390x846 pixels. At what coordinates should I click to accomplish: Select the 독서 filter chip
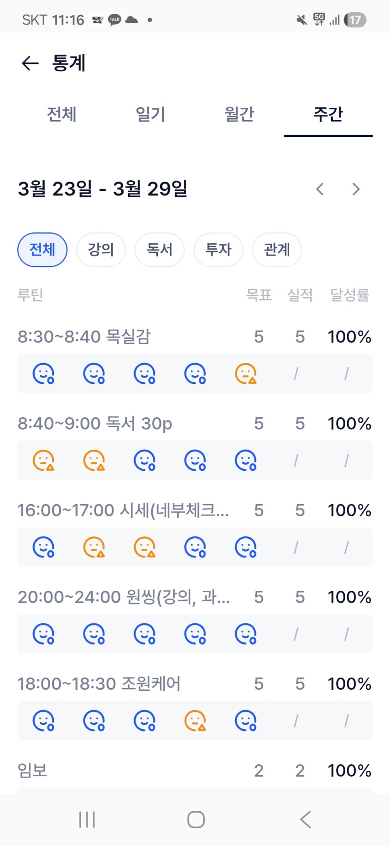coord(160,250)
